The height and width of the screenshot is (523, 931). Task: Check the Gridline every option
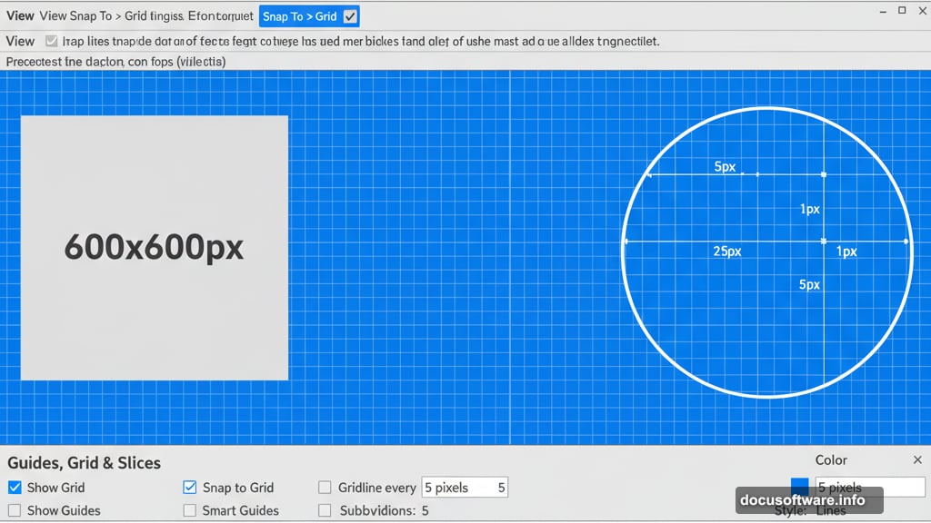[x=325, y=487]
